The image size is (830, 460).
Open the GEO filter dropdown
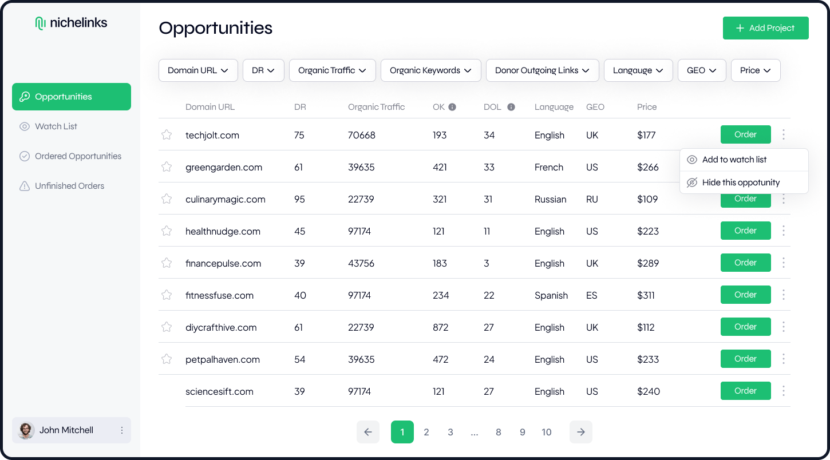tap(702, 70)
